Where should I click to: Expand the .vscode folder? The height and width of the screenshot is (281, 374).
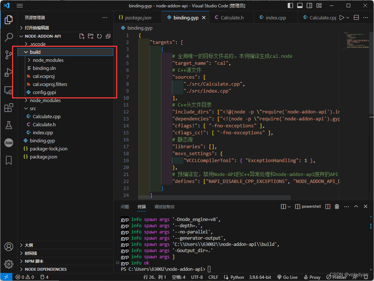[x=26, y=44]
